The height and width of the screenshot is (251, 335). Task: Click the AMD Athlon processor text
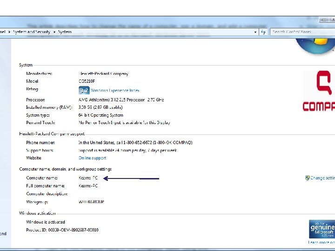tap(121, 99)
